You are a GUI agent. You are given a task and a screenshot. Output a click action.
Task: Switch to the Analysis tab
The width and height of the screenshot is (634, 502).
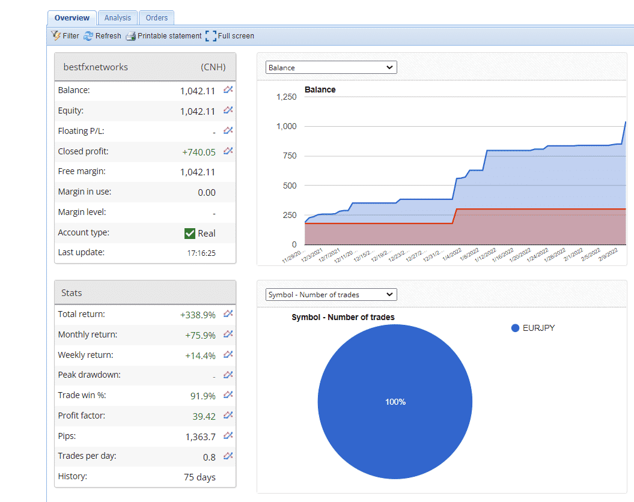click(117, 17)
